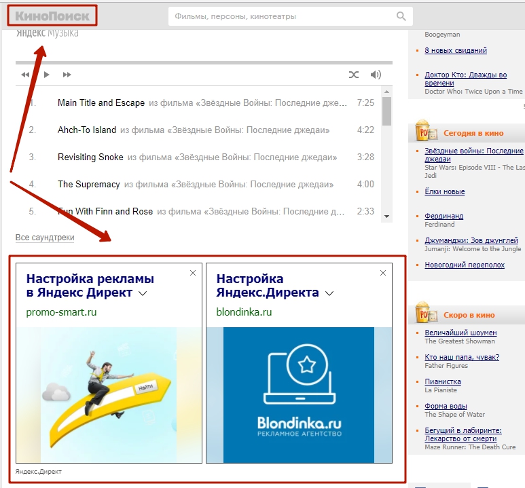Click the Blondinka.ru agency ad image
Screen dimensions: 525x488
point(299,395)
